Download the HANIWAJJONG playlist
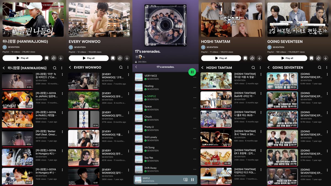 (61, 58)
